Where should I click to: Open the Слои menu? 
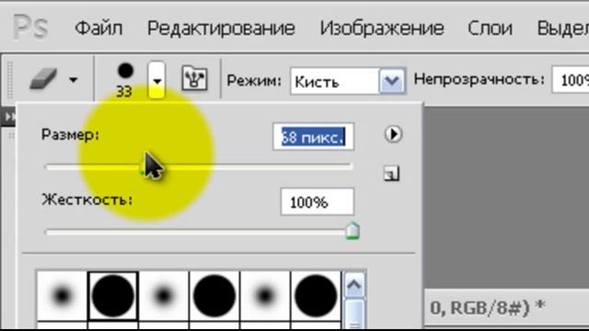490,29
